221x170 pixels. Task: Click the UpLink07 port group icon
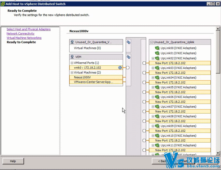tap(157, 107)
